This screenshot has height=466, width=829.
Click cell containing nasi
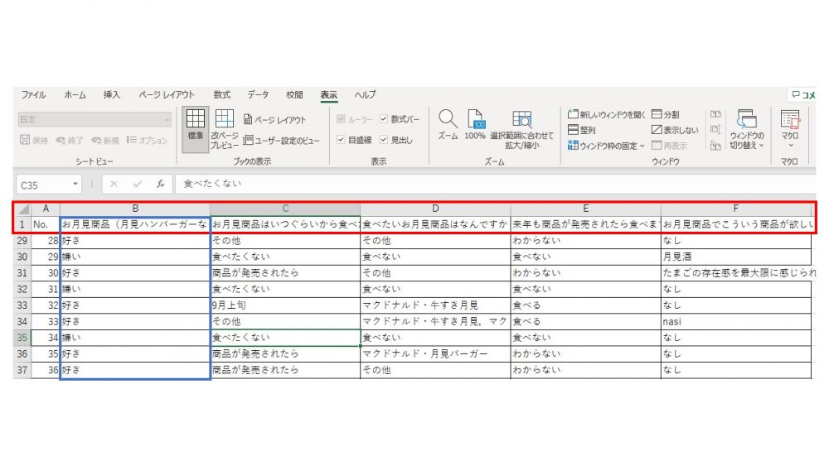point(736,321)
